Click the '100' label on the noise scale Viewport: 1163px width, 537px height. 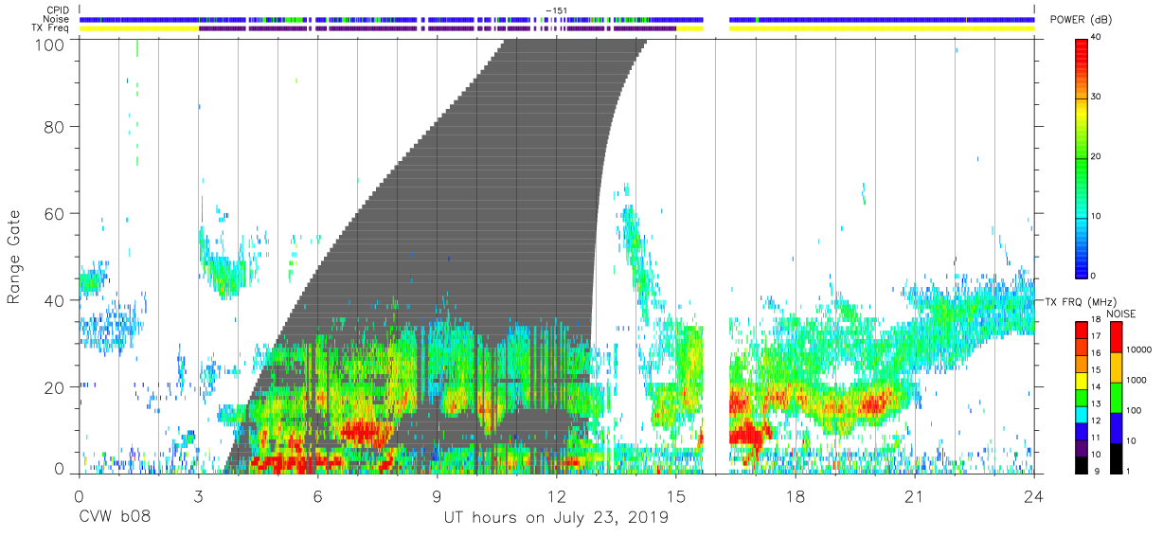pos(1134,410)
